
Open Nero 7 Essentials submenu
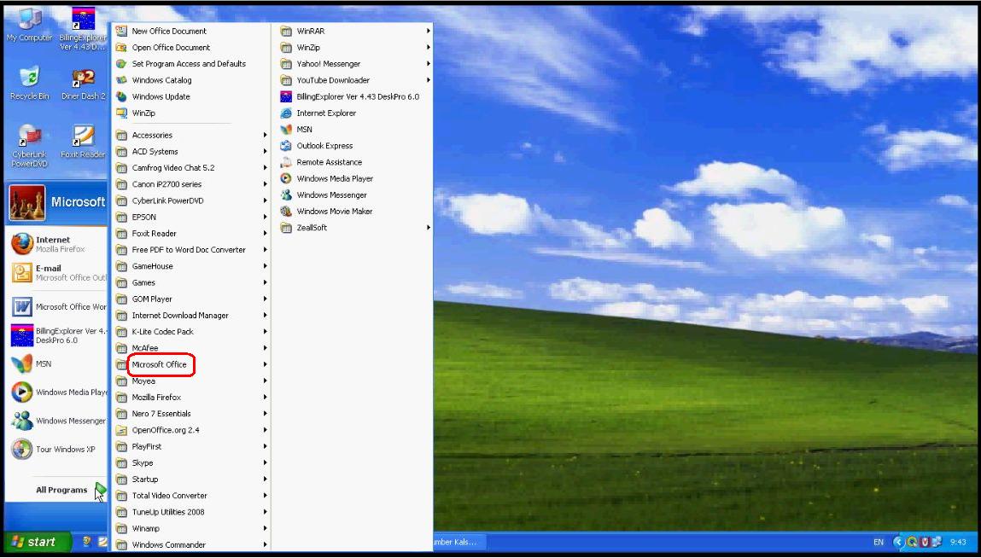tap(191, 414)
